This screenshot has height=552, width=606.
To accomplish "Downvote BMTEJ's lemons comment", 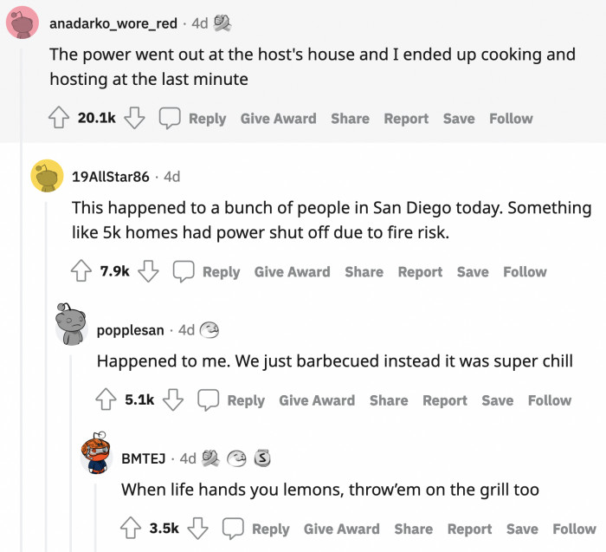I will (198, 528).
